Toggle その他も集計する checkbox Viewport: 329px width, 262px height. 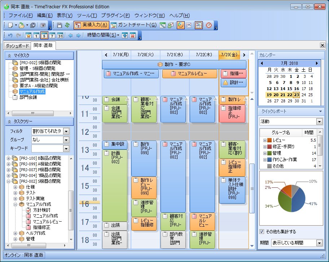[262, 232]
